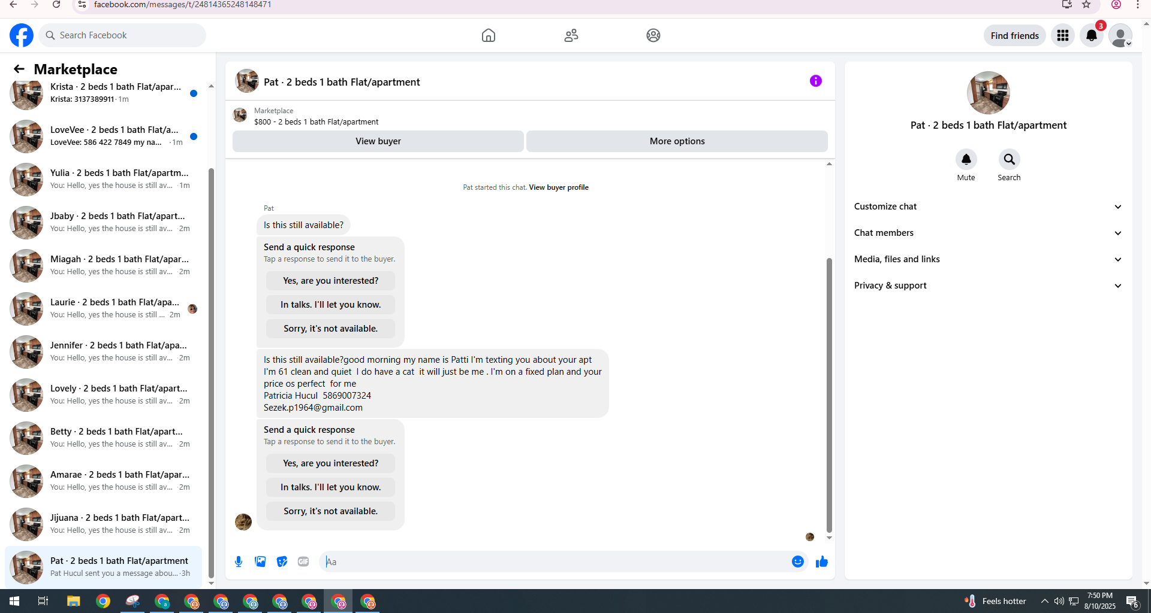Pick a GIF with the GIF icon
The height and width of the screenshot is (613, 1151).
[x=303, y=562]
